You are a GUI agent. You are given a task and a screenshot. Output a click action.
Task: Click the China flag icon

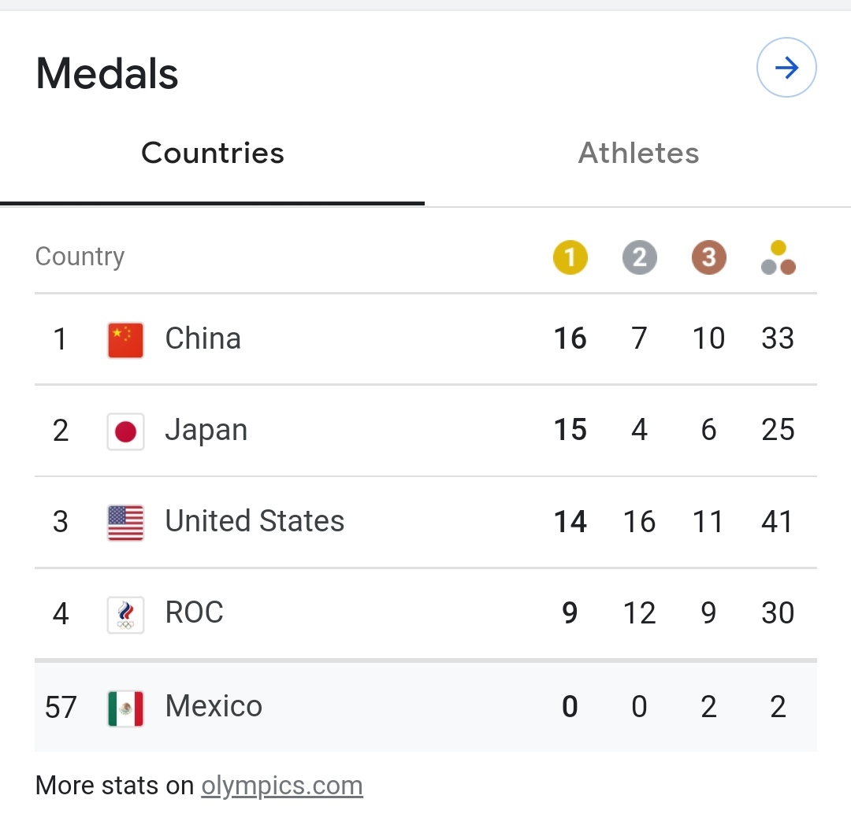[x=125, y=340]
